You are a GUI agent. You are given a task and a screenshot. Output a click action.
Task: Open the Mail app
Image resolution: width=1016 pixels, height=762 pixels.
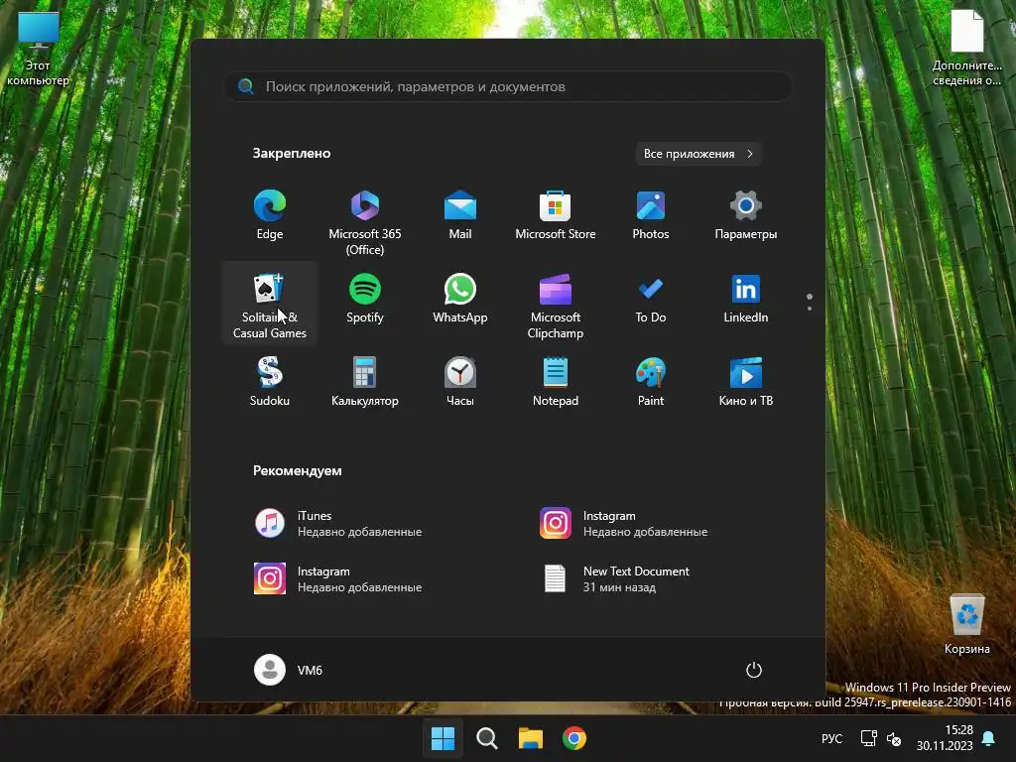460,215
